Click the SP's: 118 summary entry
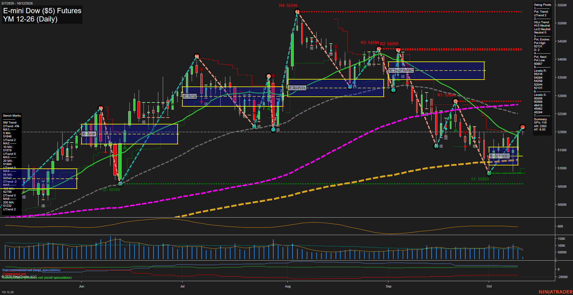This screenshot has height=295, width=573. click(540, 123)
